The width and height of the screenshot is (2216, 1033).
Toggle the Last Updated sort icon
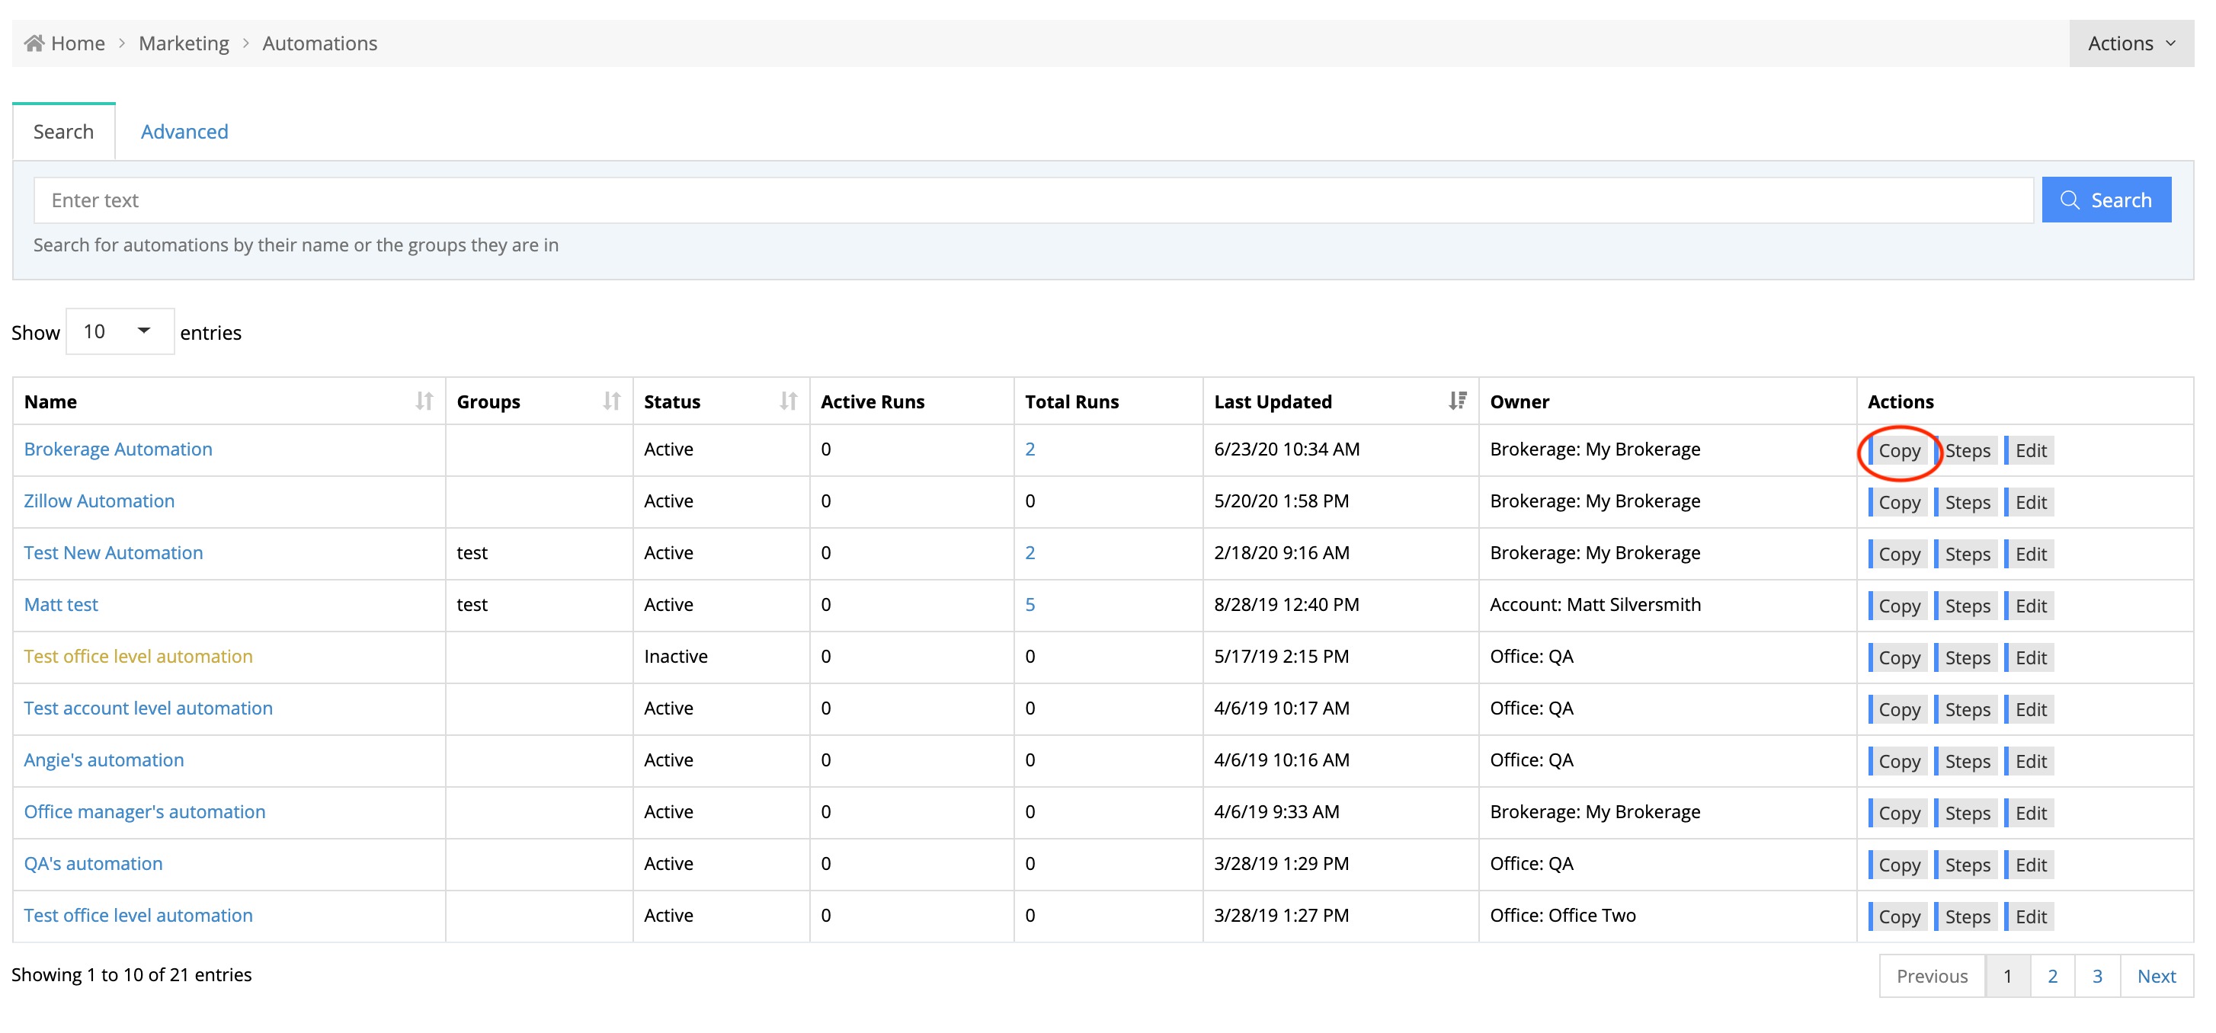(1456, 401)
